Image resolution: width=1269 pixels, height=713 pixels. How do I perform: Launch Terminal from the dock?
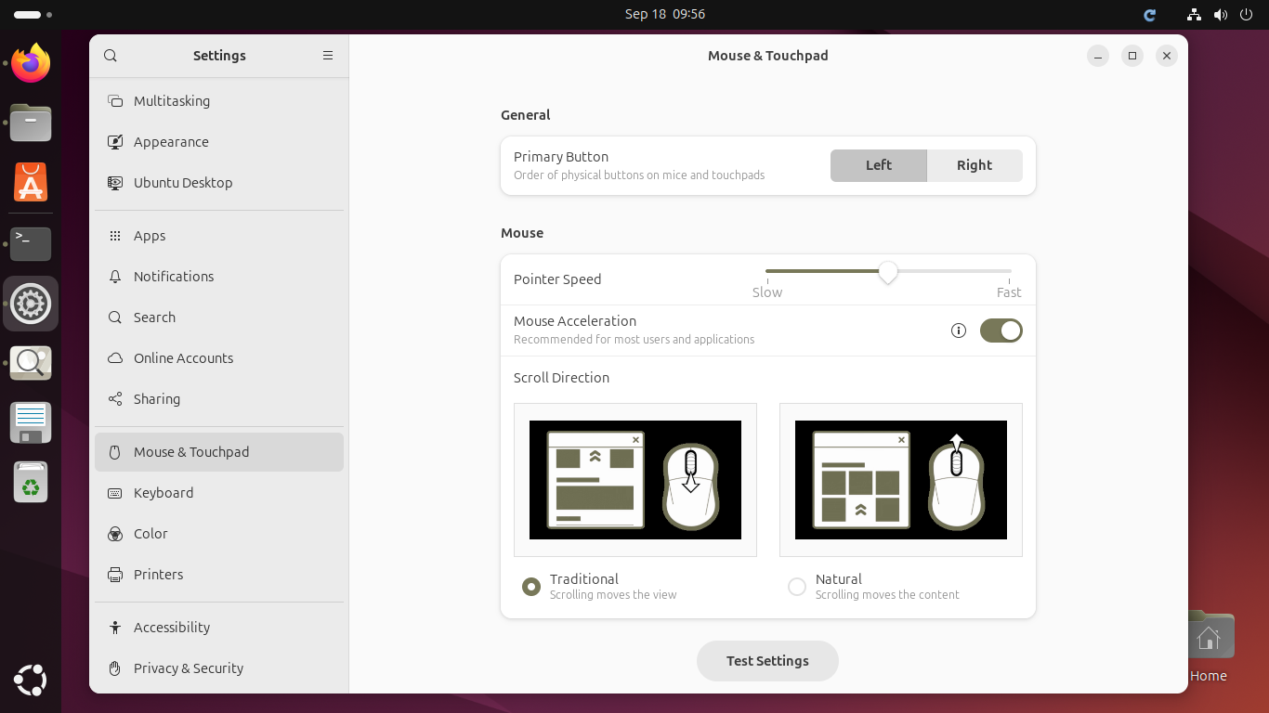(x=31, y=243)
